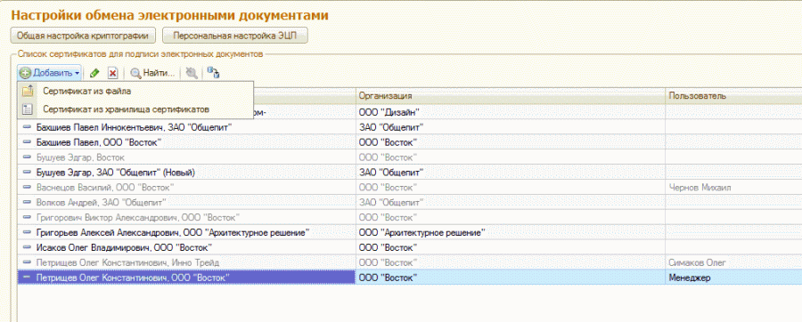Click the Пользователь column header
The width and height of the screenshot is (802, 322).
click(733, 96)
